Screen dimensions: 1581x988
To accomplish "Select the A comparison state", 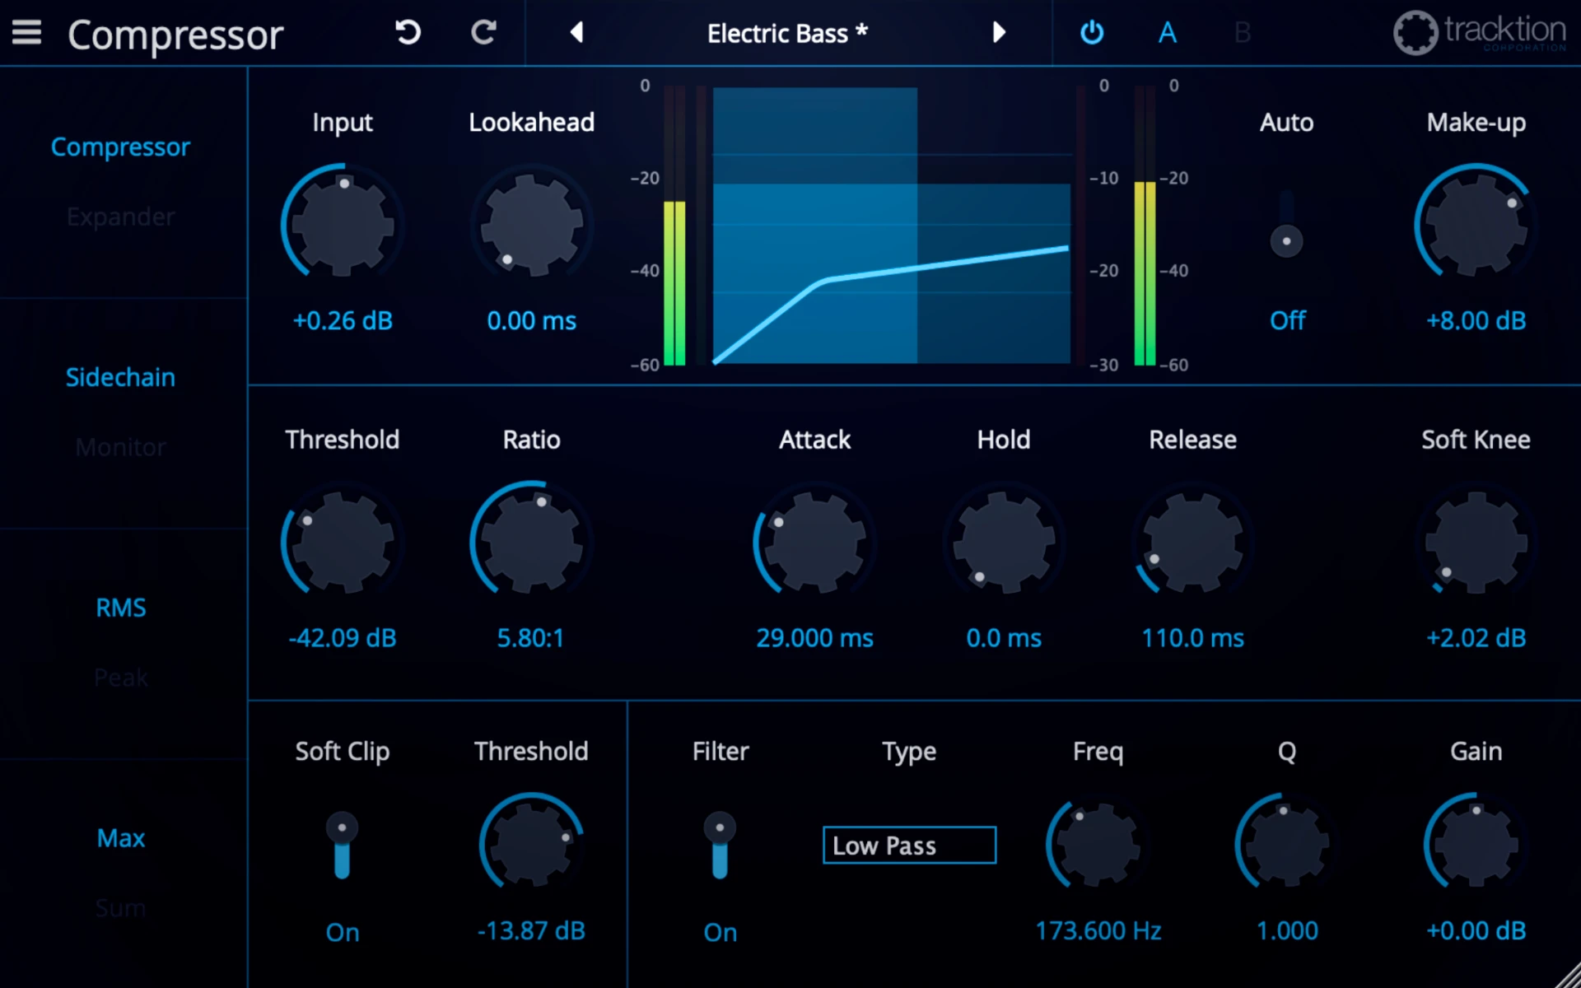I will [1168, 32].
